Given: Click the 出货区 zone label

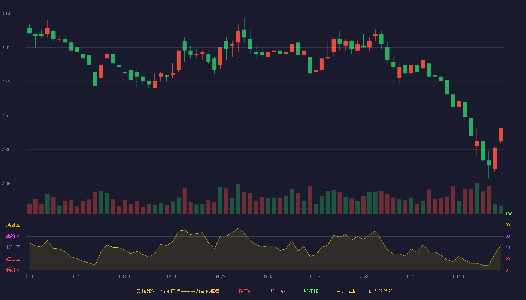Looking at the screenshot, I should coord(13,236).
